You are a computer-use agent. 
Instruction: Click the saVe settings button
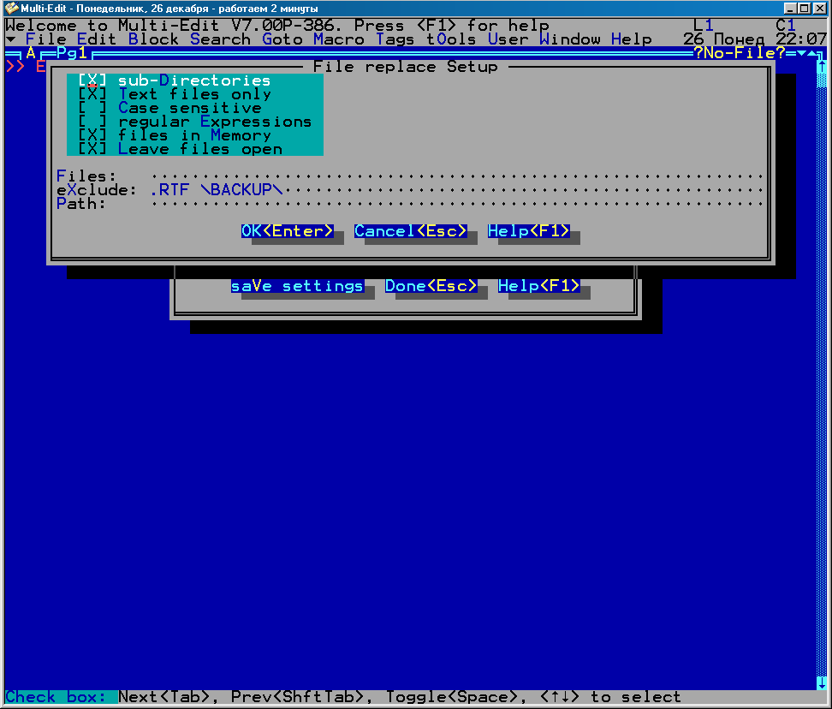[297, 286]
